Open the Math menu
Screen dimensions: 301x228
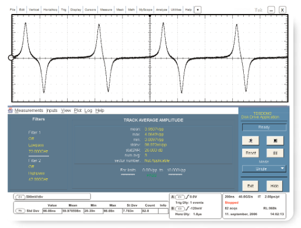(x=131, y=10)
